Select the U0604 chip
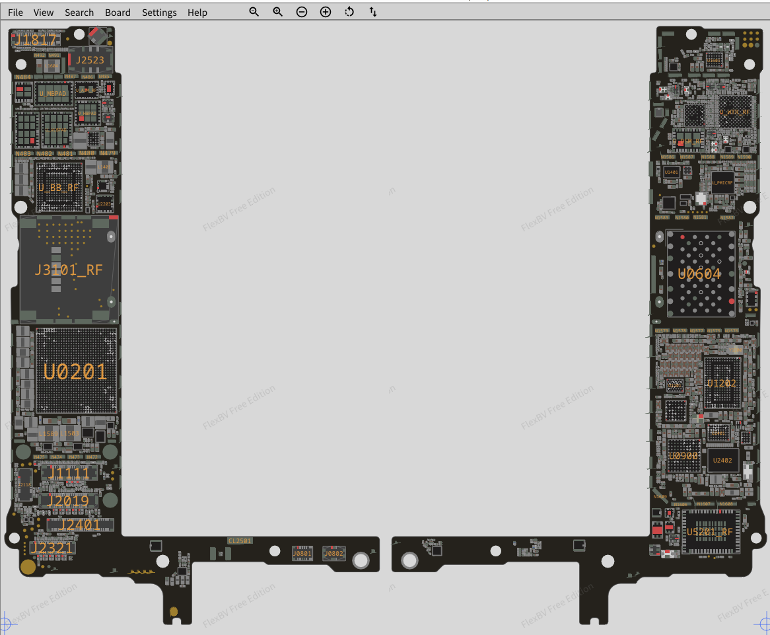770x635 pixels. (x=700, y=274)
